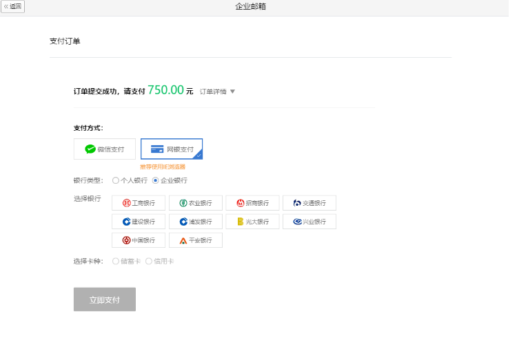Pick 交通银行 from the bank list
528x340 pixels.
[x=309, y=203]
